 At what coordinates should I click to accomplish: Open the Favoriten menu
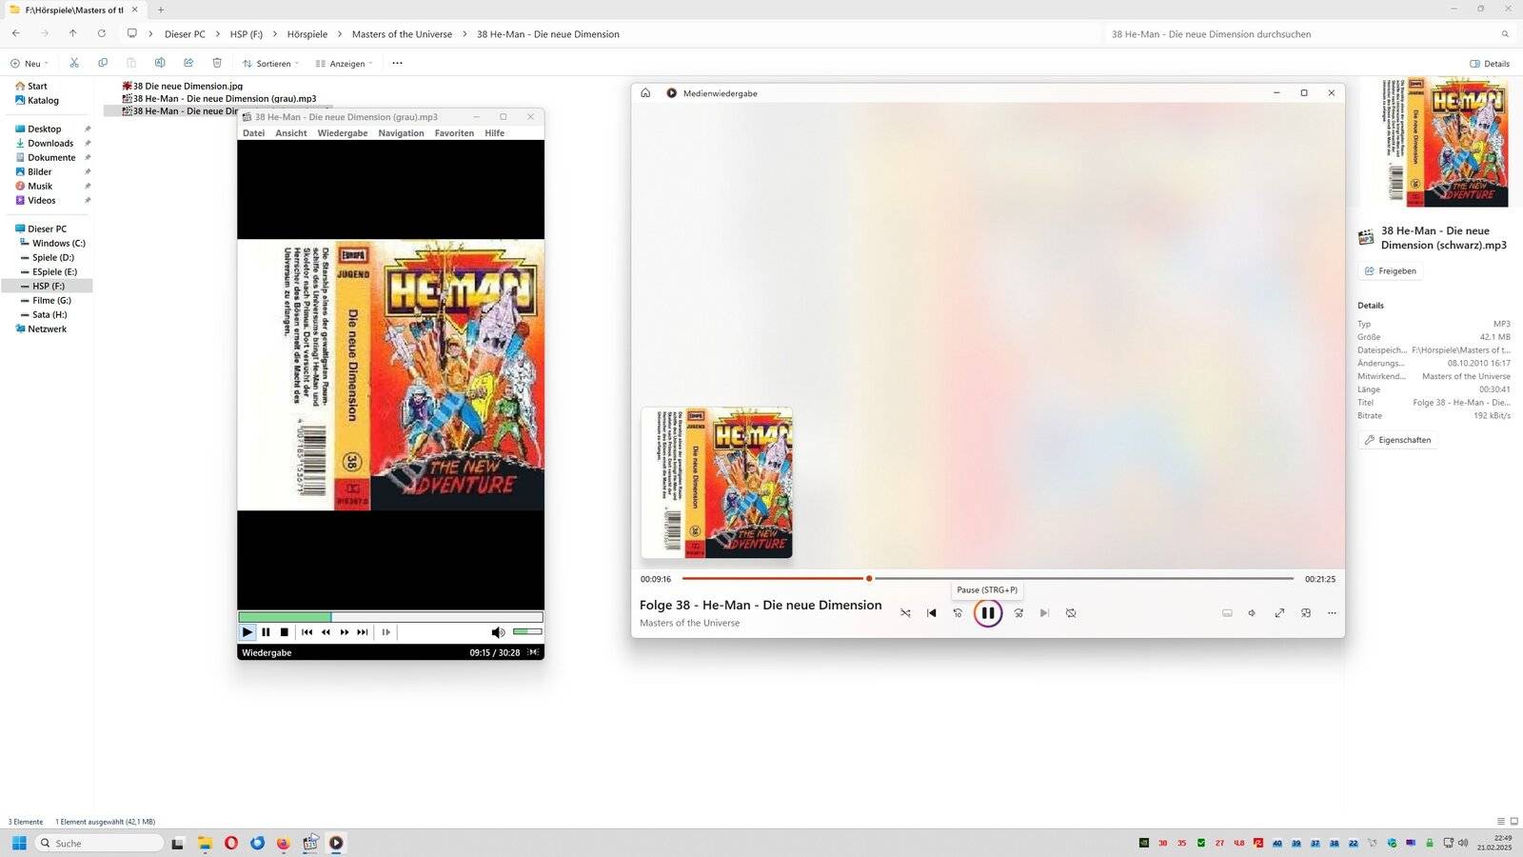pyautogui.click(x=454, y=133)
